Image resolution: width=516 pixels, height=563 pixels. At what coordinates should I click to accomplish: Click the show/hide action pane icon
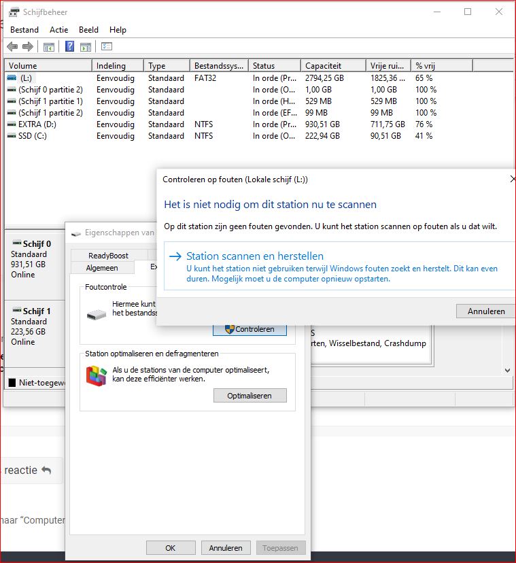coord(86,47)
